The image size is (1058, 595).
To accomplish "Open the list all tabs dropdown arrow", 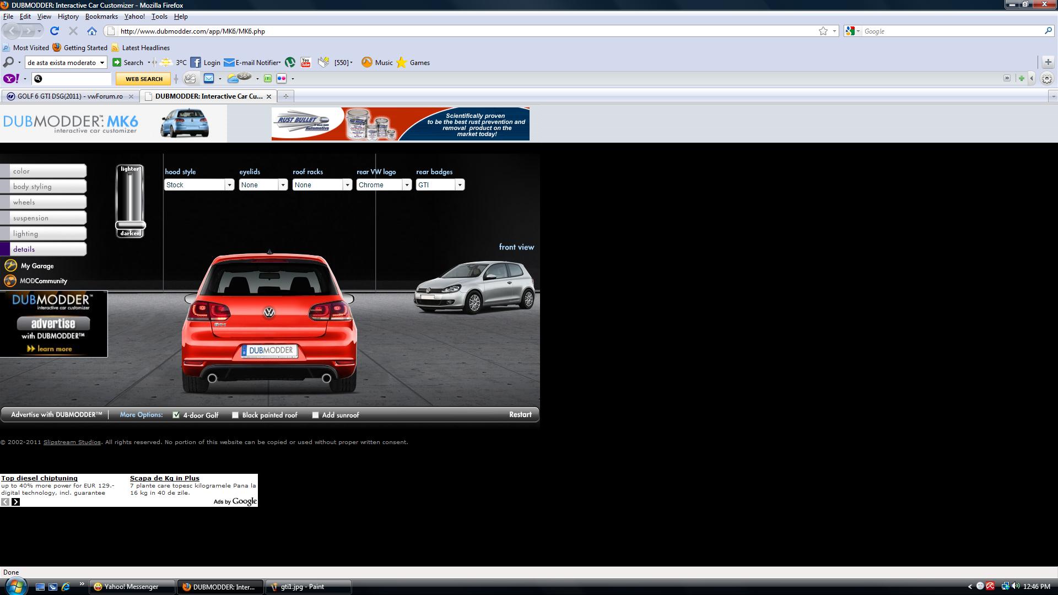I will (x=1053, y=96).
